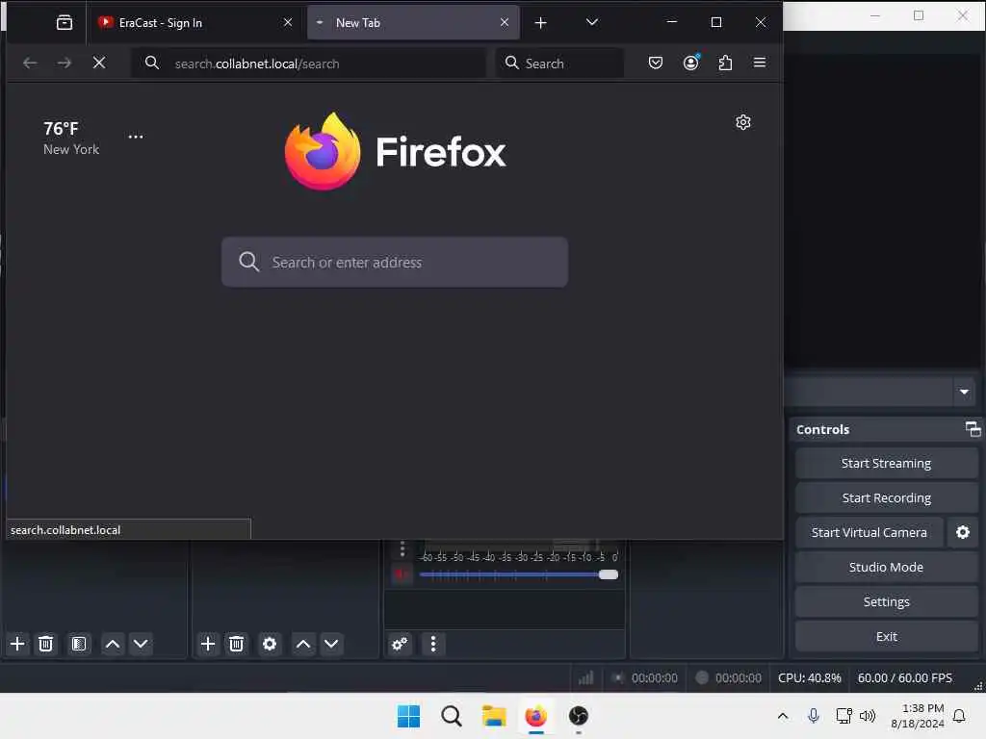Open weather widget three-dot menu
This screenshot has width=986, height=739.
point(135,137)
